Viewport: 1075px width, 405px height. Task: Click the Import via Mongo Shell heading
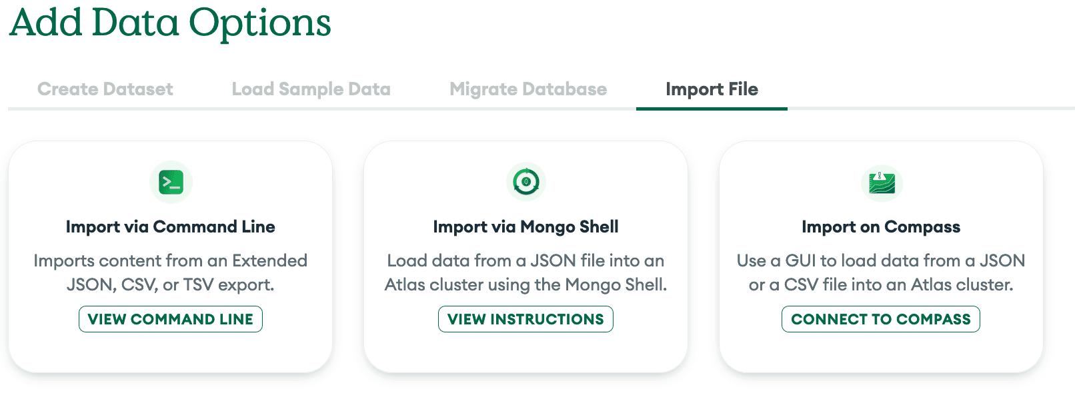[526, 227]
